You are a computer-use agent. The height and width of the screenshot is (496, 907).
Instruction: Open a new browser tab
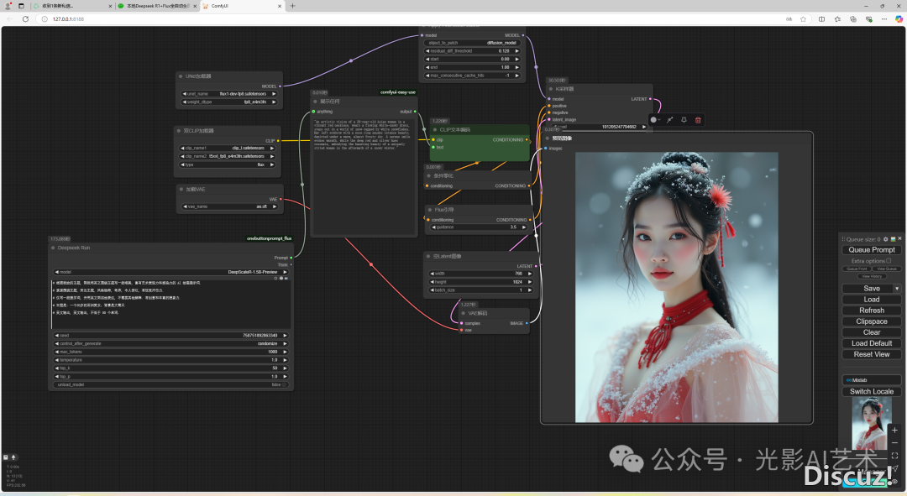(x=293, y=6)
